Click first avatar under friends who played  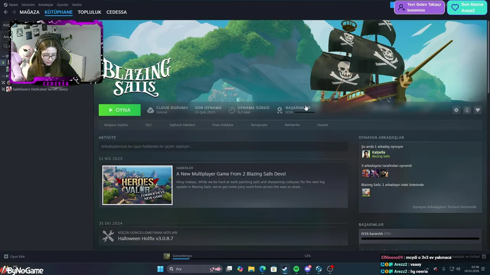[366, 173]
